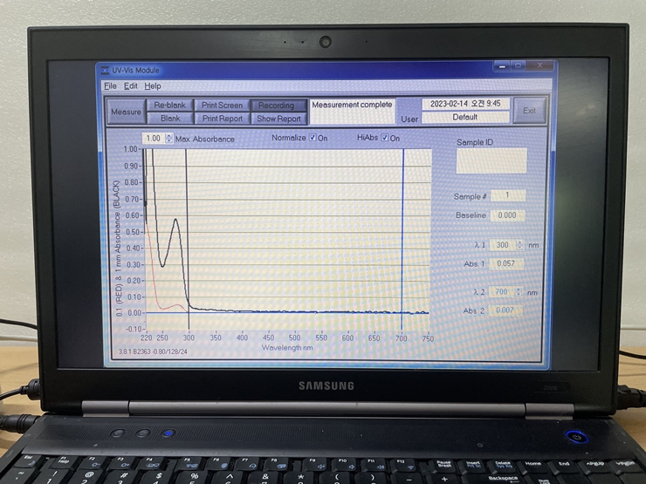Click Print Screen in the toolbar

[x=222, y=106]
